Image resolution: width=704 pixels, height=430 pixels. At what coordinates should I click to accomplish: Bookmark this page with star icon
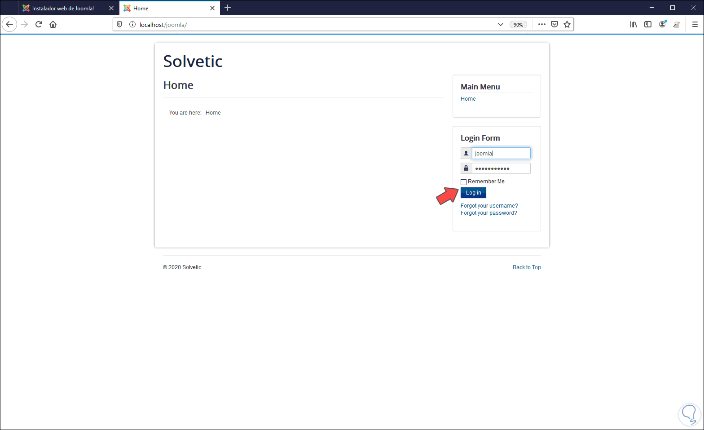[x=567, y=24]
